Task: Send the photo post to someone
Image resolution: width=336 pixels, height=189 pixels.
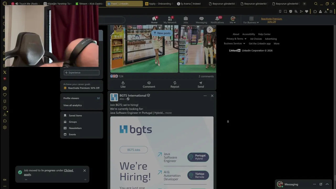Action: pos(201,85)
